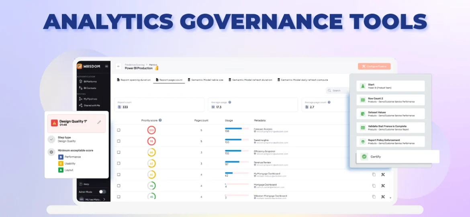The height and width of the screenshot is (217, 470).
Task: Click the help icon next to Priority score
Action: [160, 120]
